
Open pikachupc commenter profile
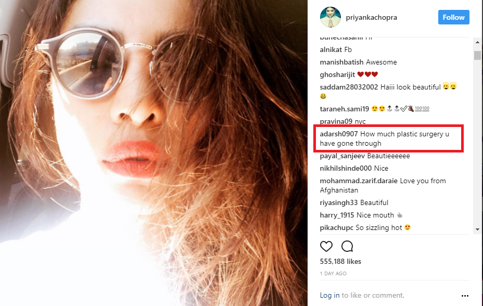tap(336, 228)
